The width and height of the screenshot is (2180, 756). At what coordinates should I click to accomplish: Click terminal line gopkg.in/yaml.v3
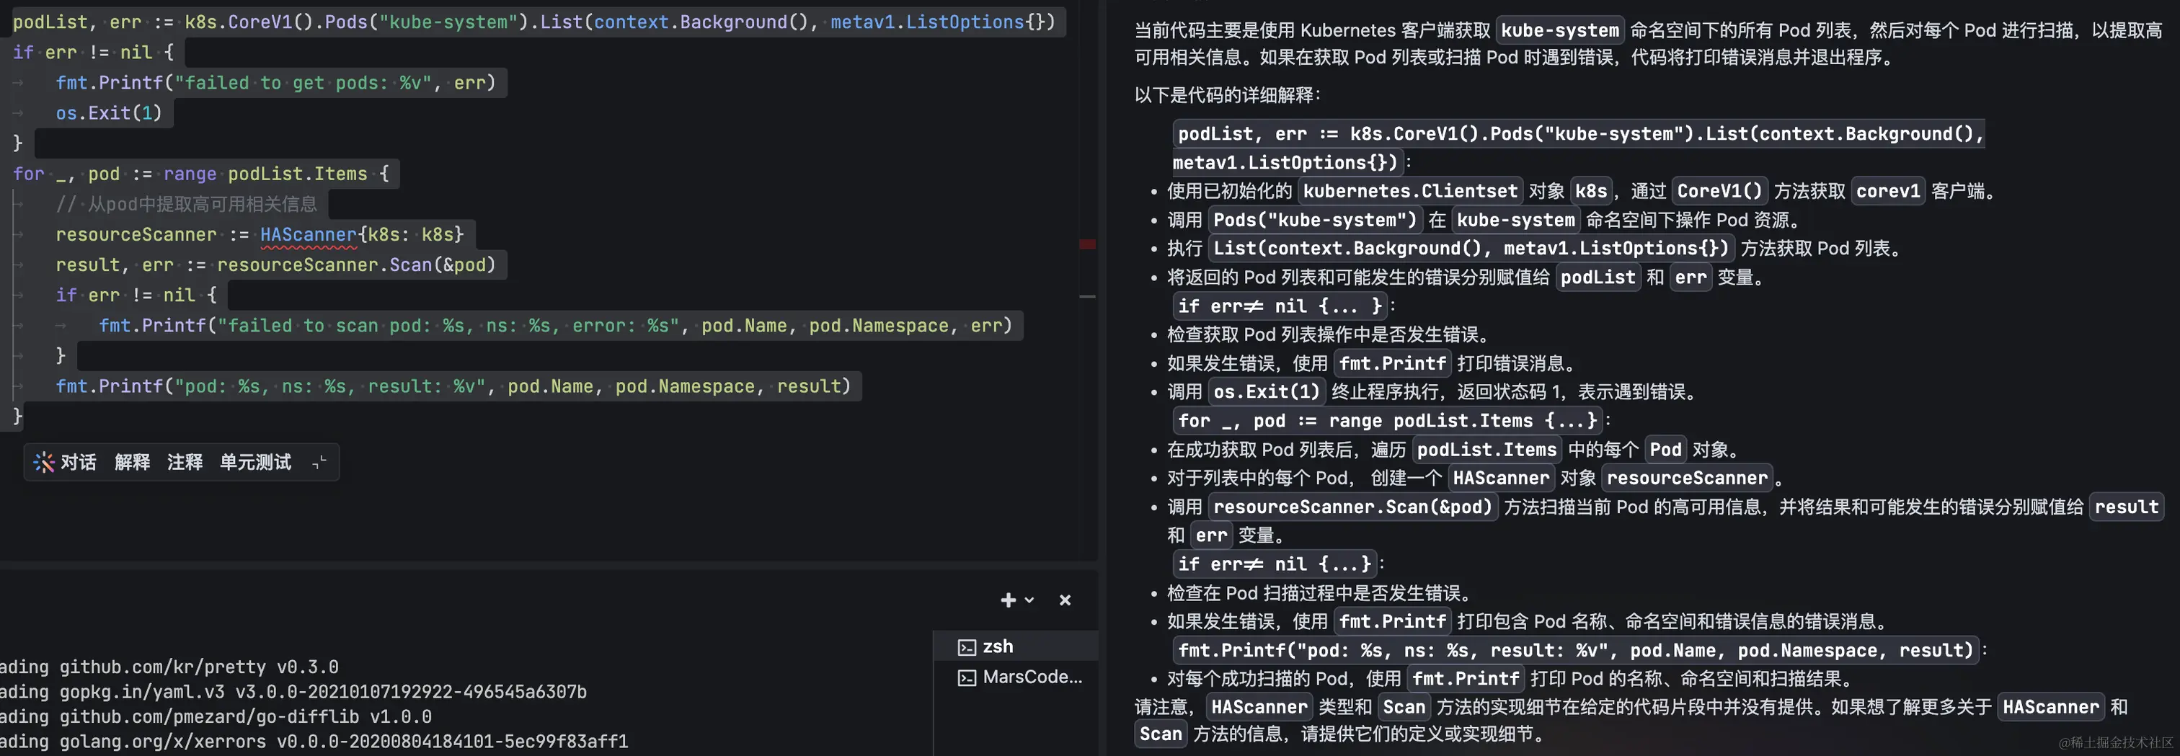tap(293, 692)
